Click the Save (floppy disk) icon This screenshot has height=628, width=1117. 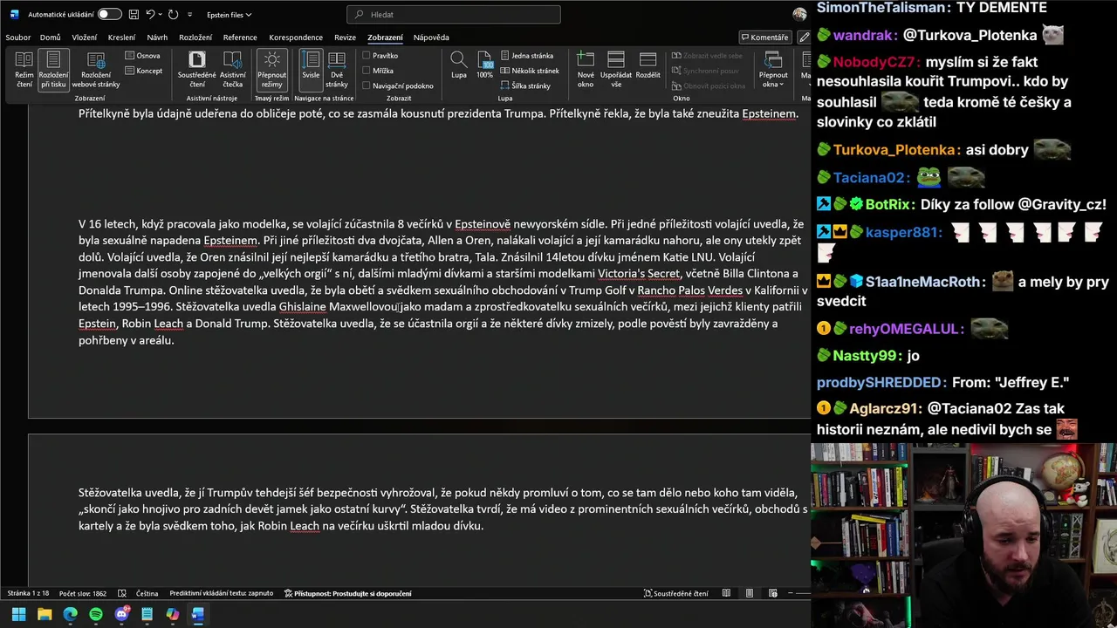134,15
